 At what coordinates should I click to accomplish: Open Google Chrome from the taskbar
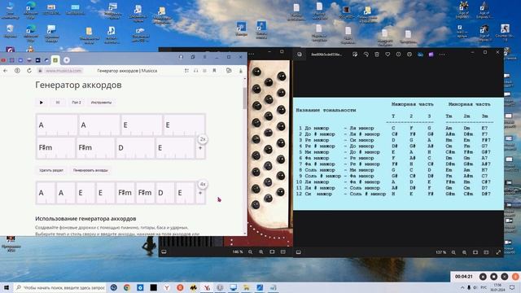click(127, 287)
